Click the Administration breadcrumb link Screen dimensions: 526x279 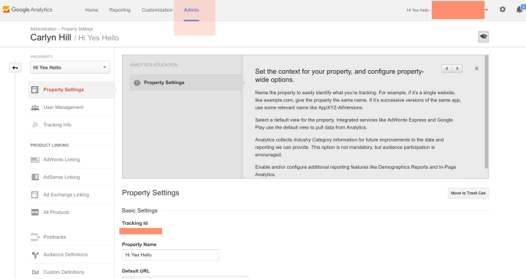(x=43, y=28)
